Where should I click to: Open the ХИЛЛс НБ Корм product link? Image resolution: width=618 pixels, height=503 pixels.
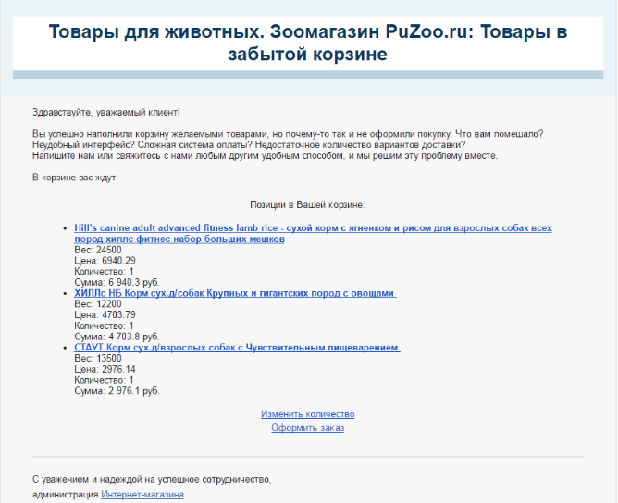pos(235,293)
